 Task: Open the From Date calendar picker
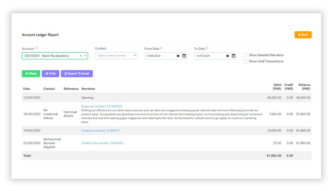click(x=184, y=56)
